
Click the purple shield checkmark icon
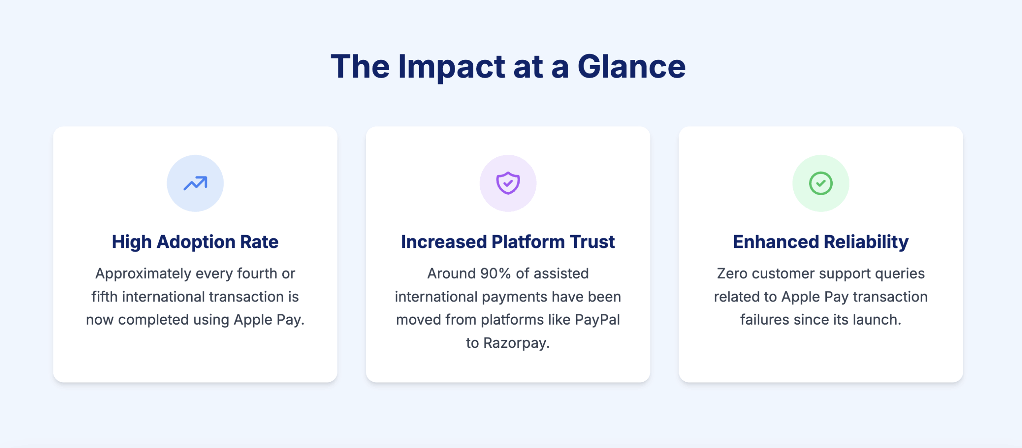[x=508, y=183]
